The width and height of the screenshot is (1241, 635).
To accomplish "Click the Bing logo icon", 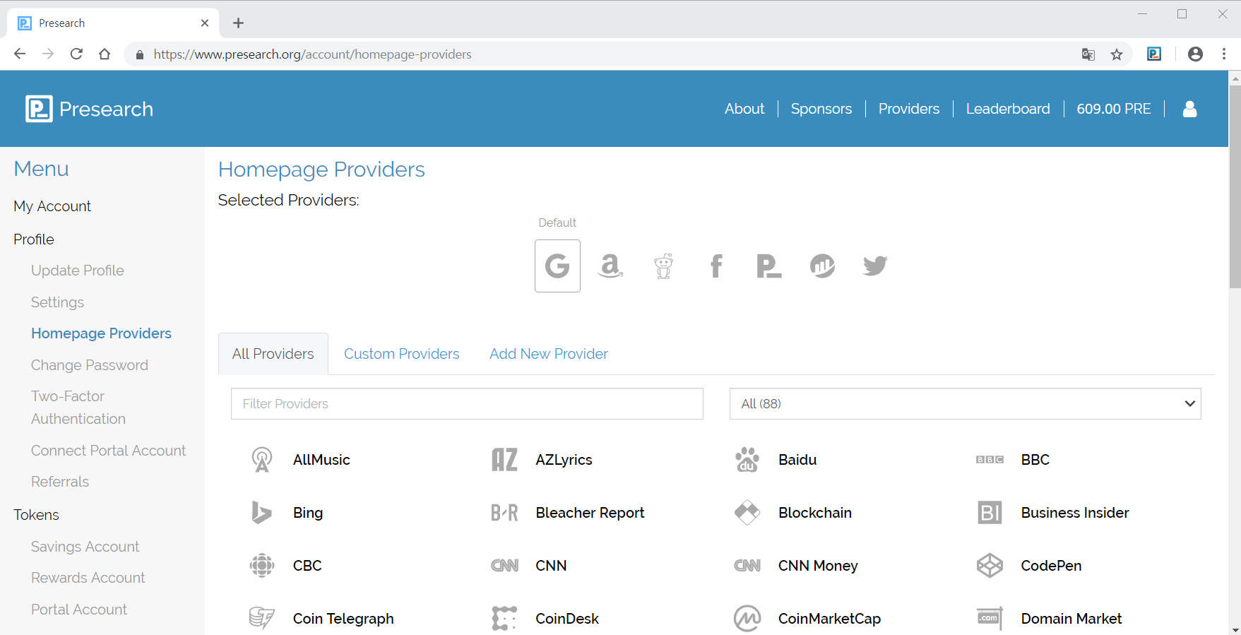I will click(262, 513).
